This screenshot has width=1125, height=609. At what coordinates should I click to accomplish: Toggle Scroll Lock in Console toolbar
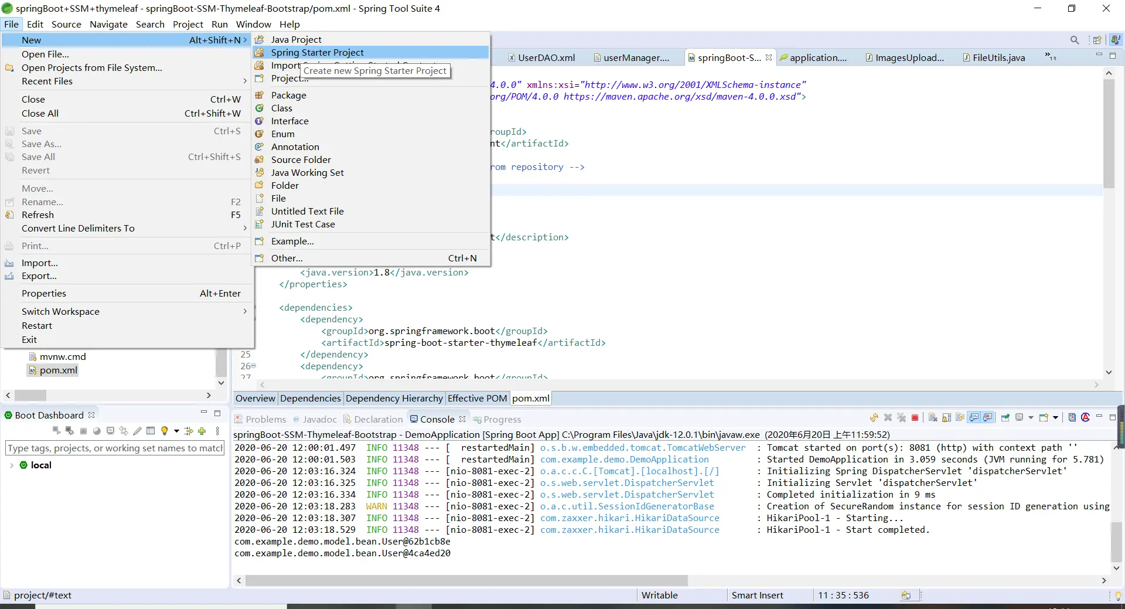tap(946, 418)
